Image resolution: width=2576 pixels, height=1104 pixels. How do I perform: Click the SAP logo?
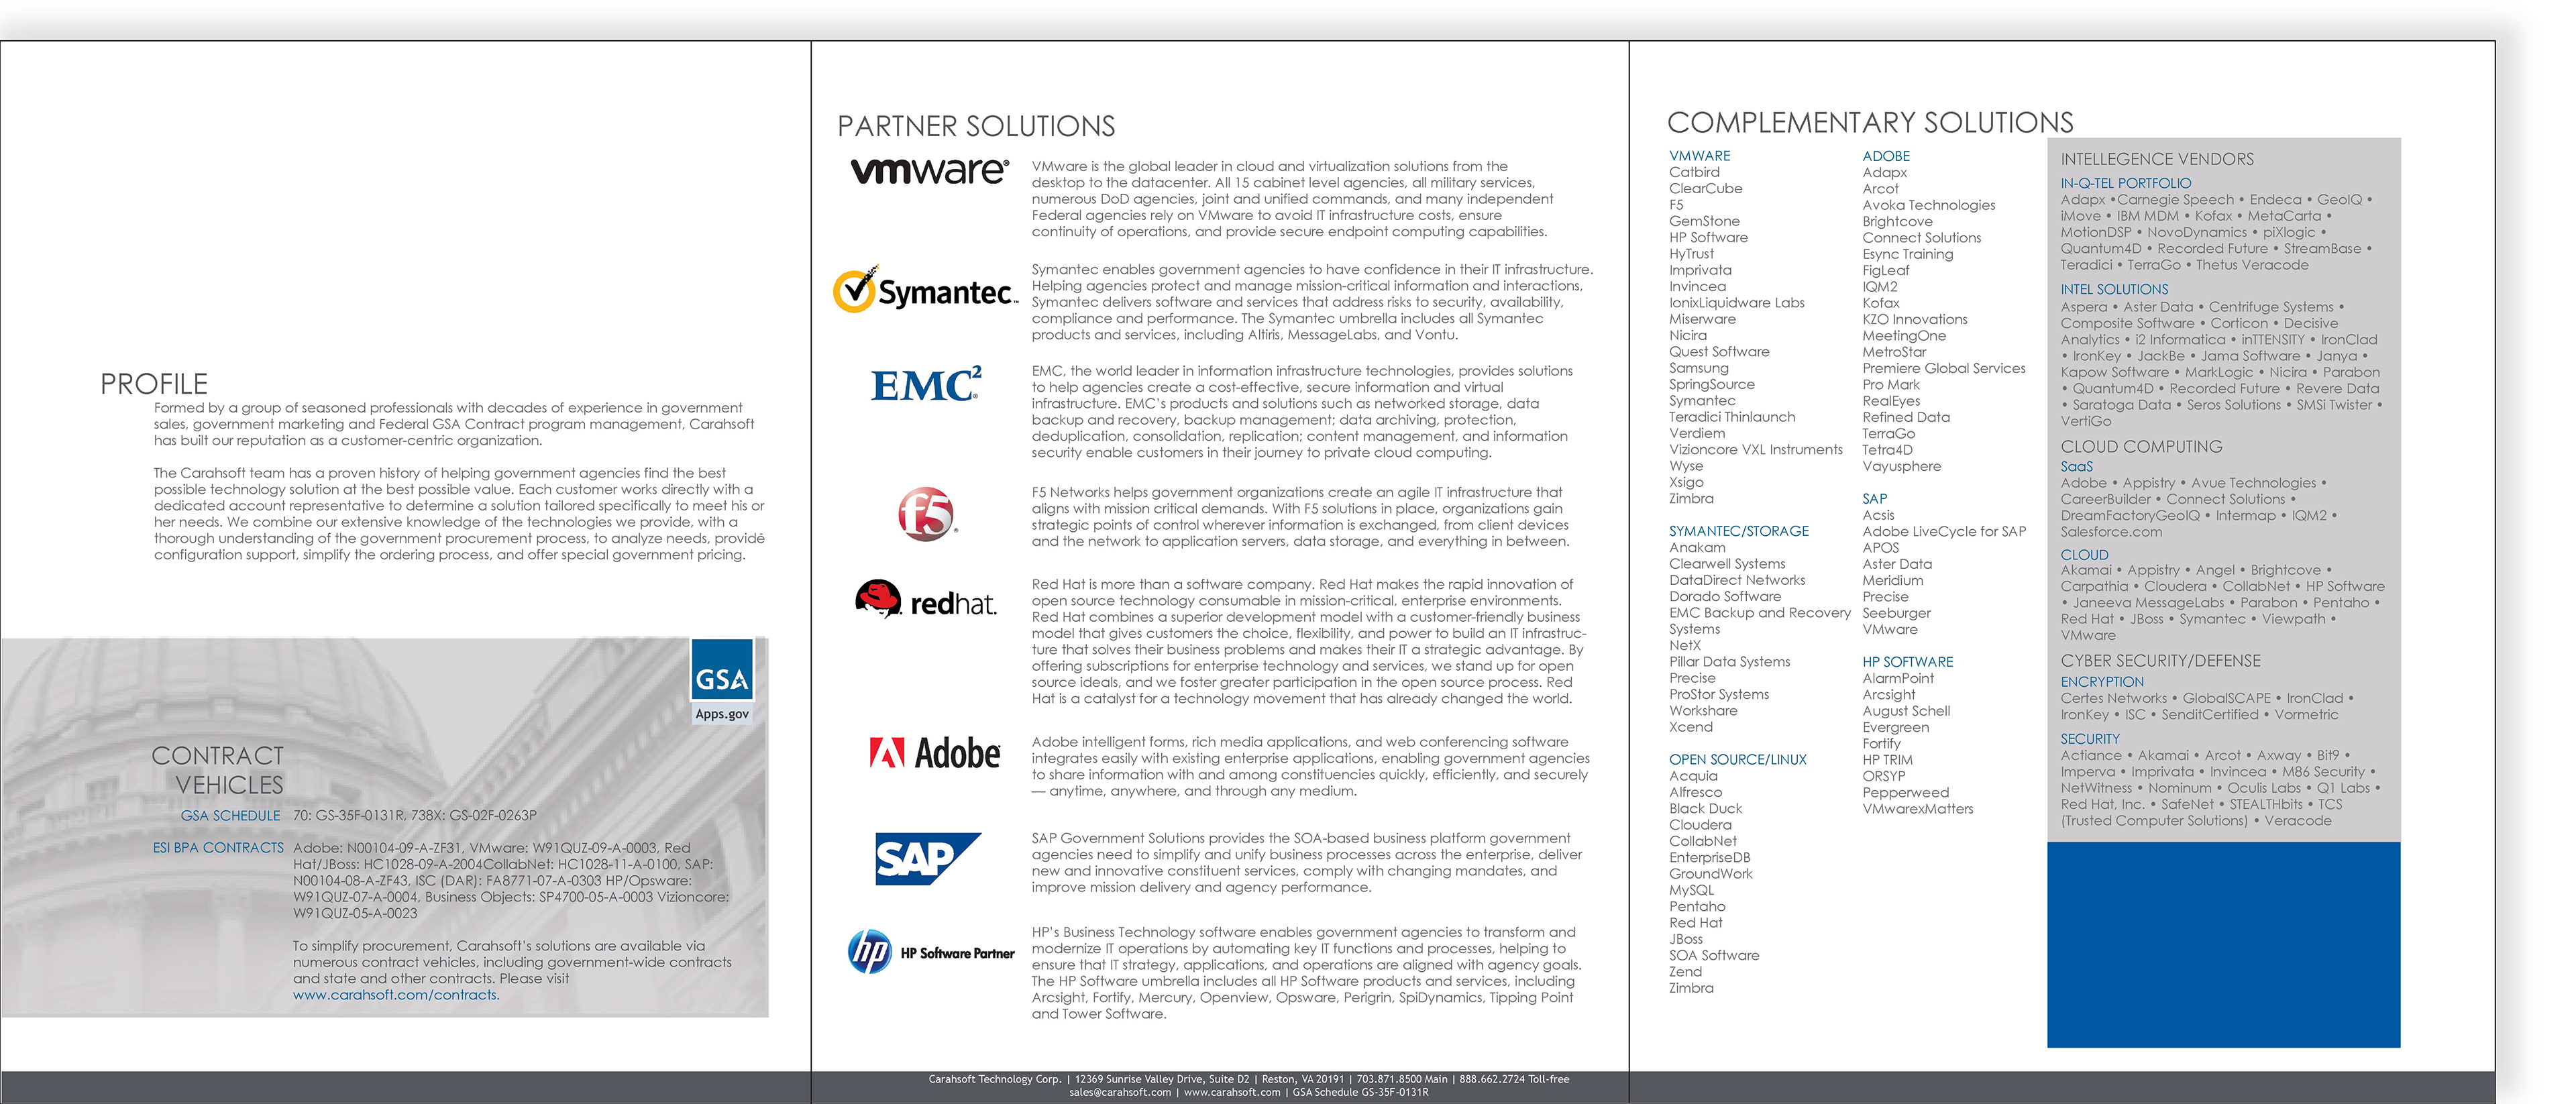tap(927, 858)
